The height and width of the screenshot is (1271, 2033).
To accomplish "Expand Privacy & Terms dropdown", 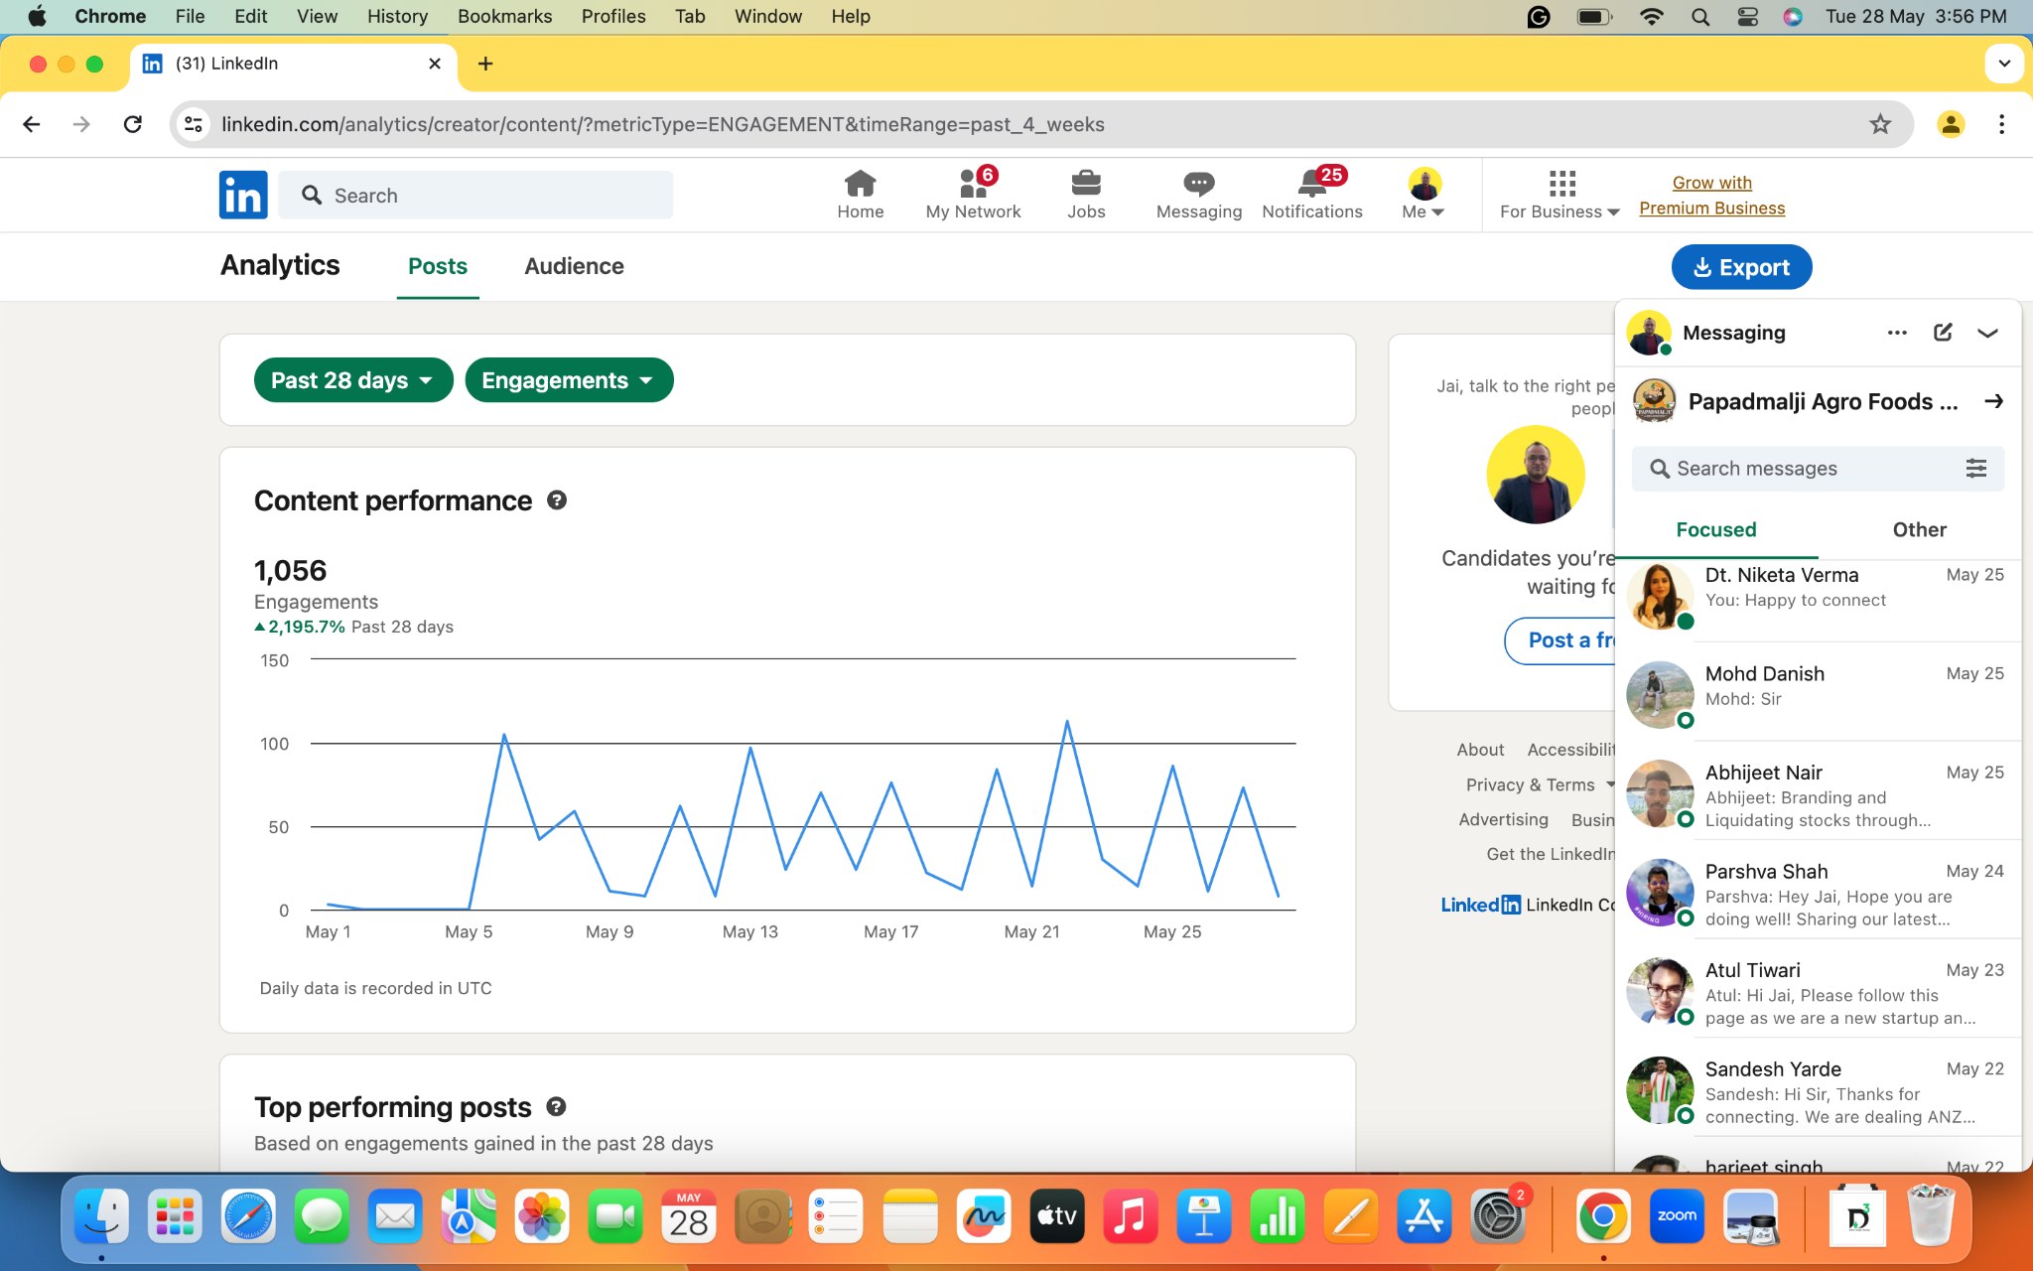I will (x=1540, y=784).
